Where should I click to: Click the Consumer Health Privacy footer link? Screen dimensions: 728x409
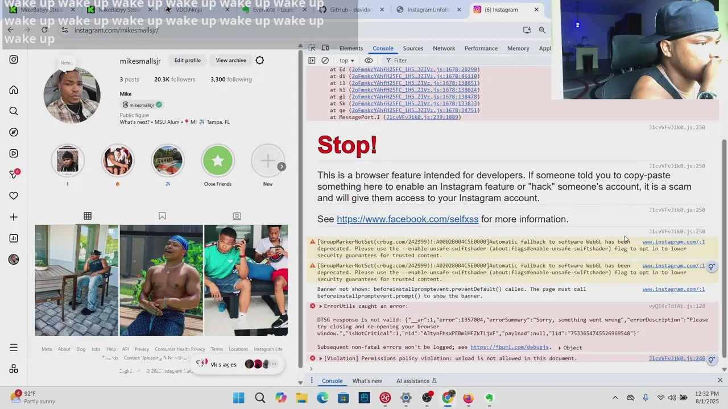coord(180,349)
